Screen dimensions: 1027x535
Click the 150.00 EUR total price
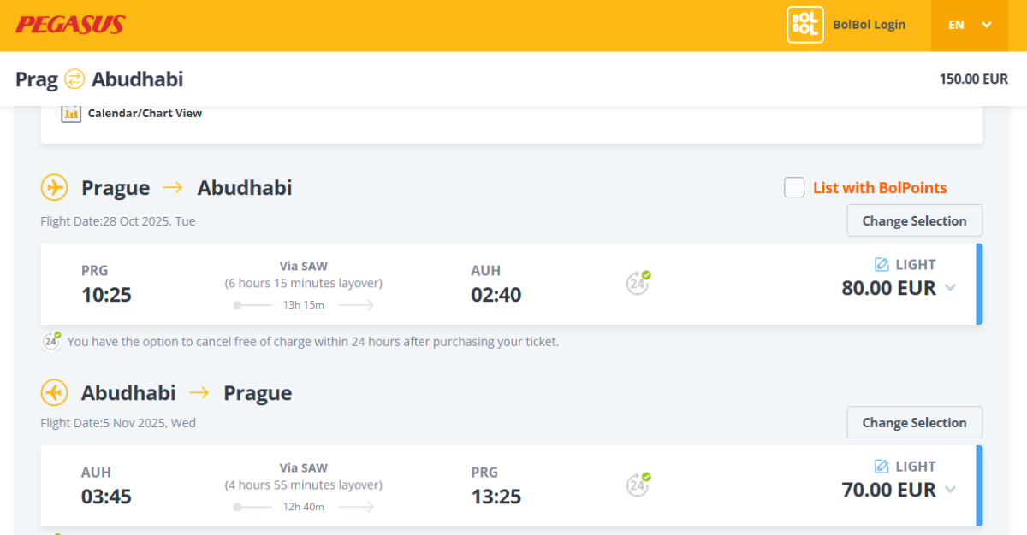[973, 79]
